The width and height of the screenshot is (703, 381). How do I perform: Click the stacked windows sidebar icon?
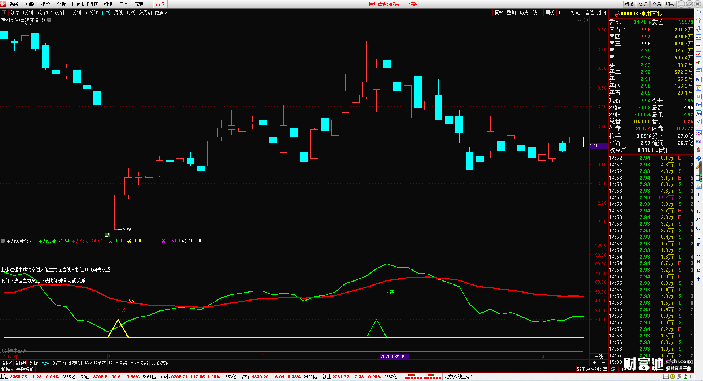pyautogui.click(x=699, y=71)
